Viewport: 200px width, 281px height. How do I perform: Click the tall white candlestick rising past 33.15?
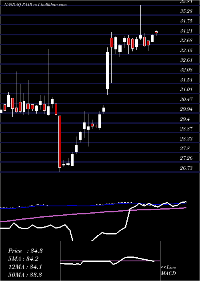(x=107, y=71)
